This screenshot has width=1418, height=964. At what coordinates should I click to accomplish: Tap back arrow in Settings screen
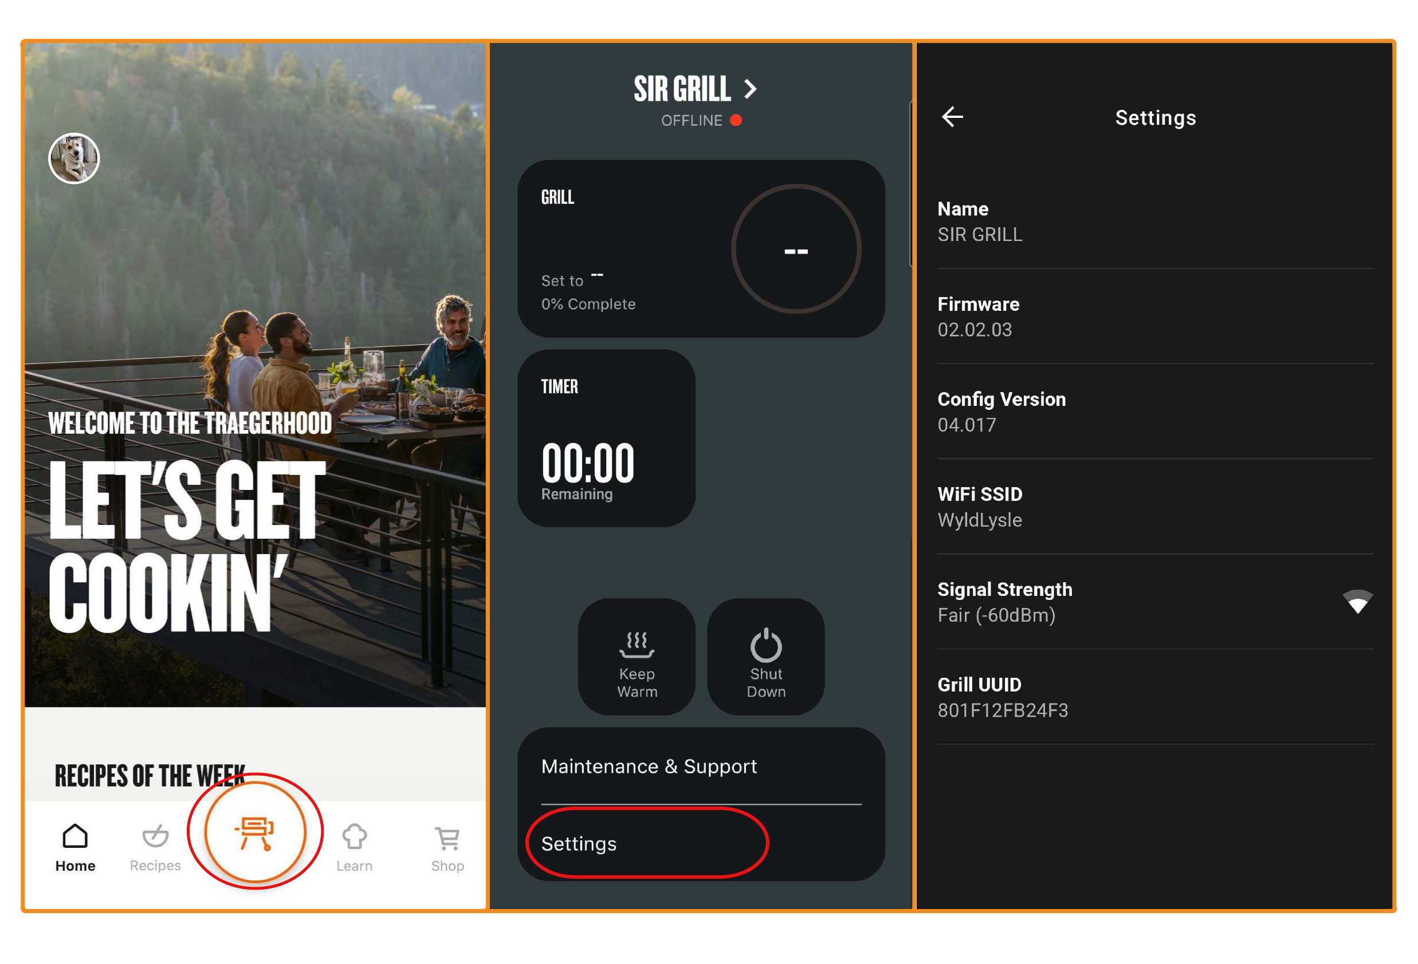click(952, 116)
